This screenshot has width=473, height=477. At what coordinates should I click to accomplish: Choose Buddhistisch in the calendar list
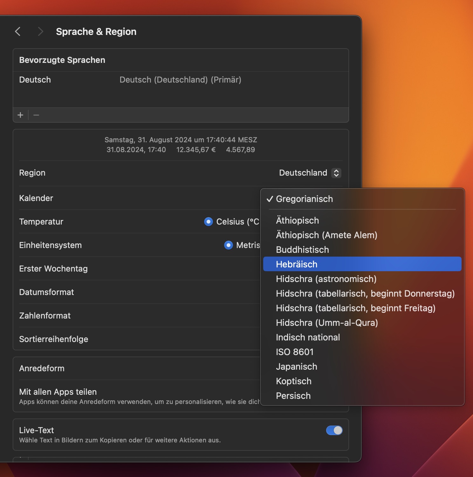pyautogui.click(x=302, y=250)
